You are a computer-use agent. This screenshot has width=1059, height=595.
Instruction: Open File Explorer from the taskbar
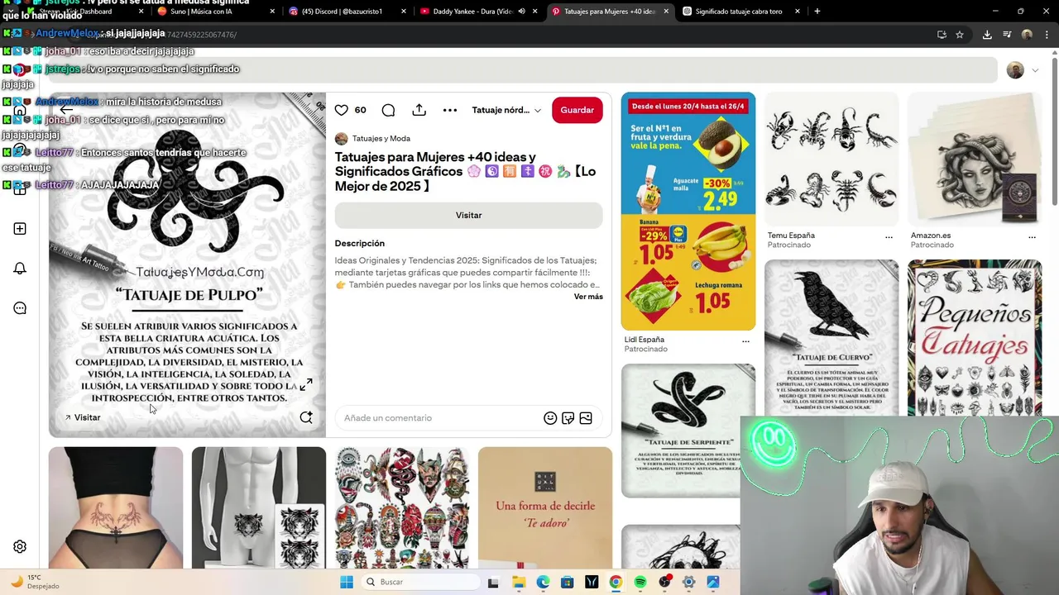tap(519, 582)
